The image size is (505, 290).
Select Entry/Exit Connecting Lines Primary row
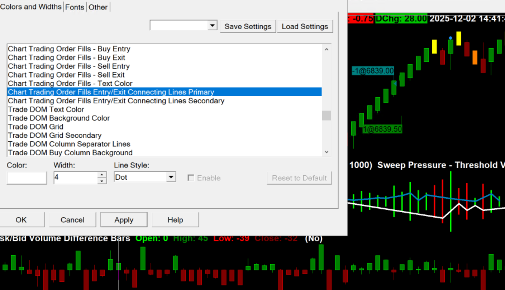(x=164, y=92)
